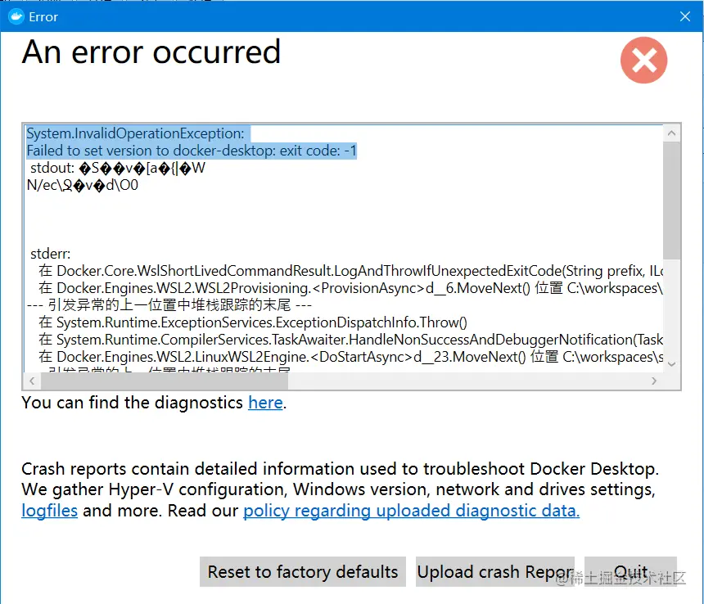Click 'Failed to set version to docker-desktop' line
This screenshot has width=704, height=604.
(x=192, y=151)
